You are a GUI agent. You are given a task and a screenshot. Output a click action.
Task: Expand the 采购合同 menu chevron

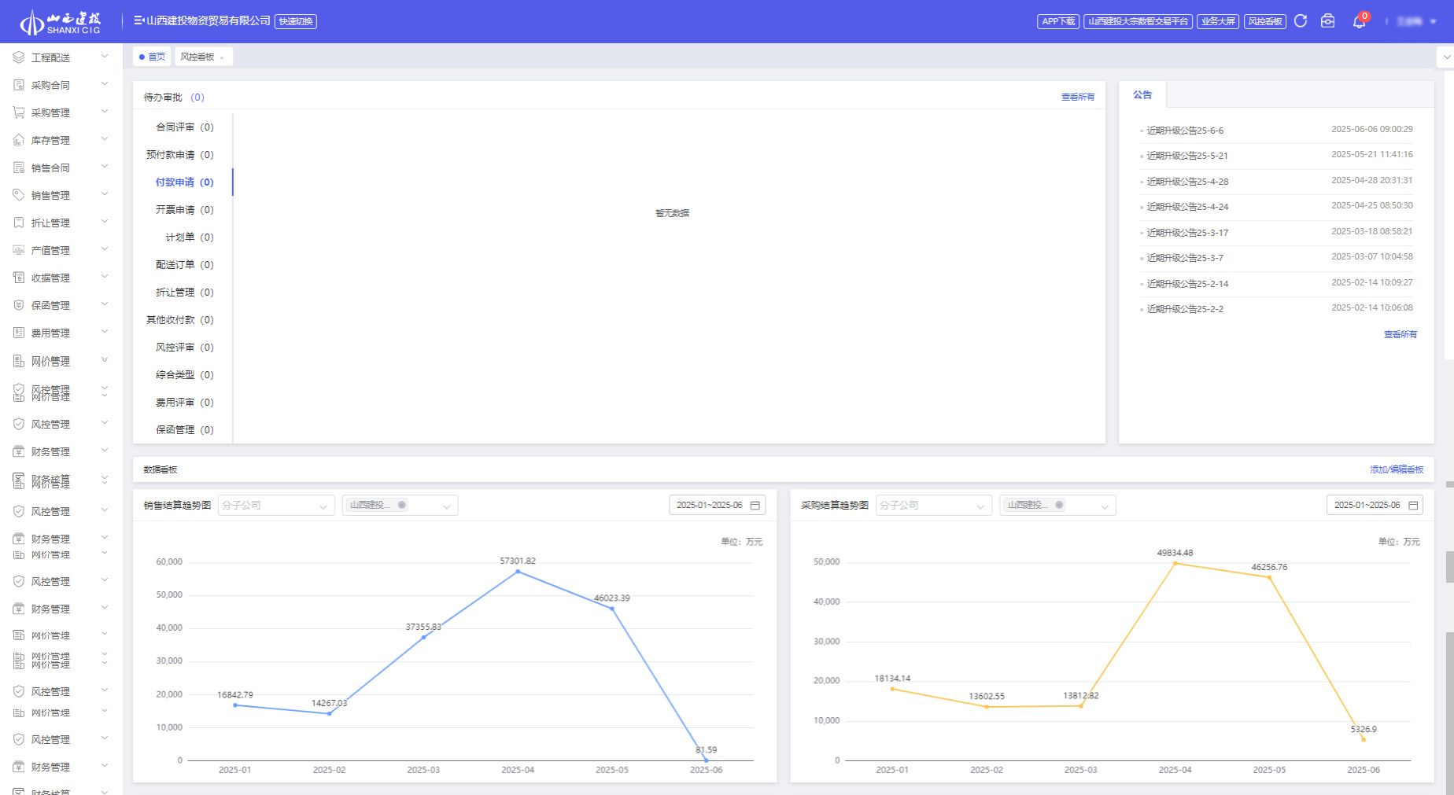105,84
